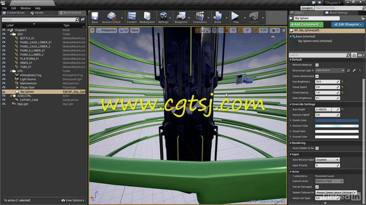Open the Blueprints toolbar icon
This screenshot has width=366, height=205.
pyautogui.click(x=181, y=18)
